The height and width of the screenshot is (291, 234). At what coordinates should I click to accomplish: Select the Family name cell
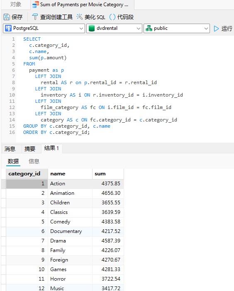[70, 250]
